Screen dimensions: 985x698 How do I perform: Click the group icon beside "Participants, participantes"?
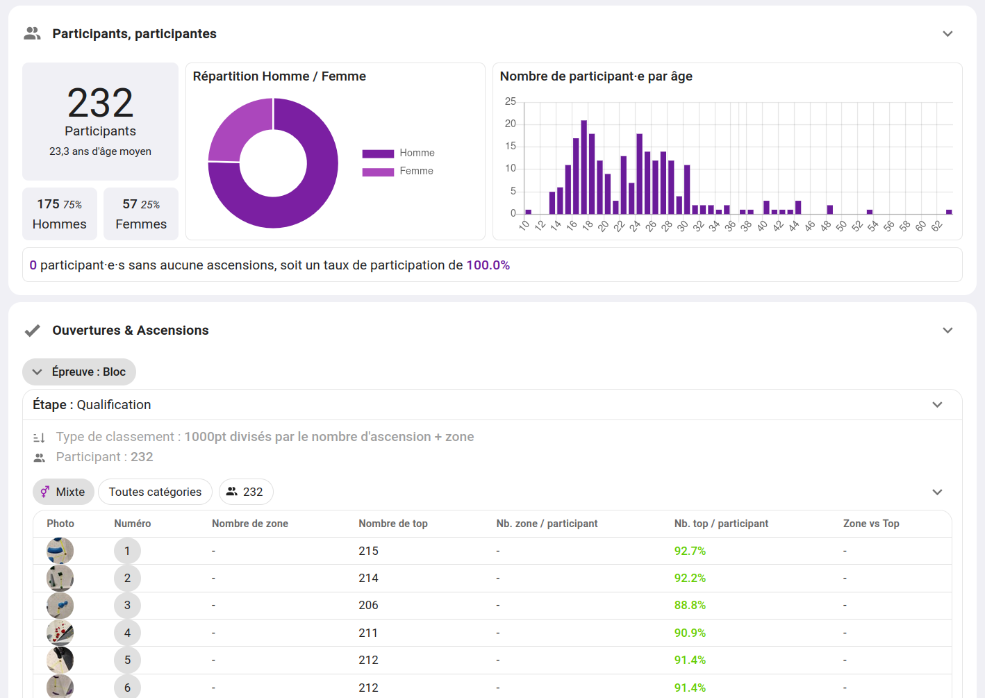click(x=32, y=33)
